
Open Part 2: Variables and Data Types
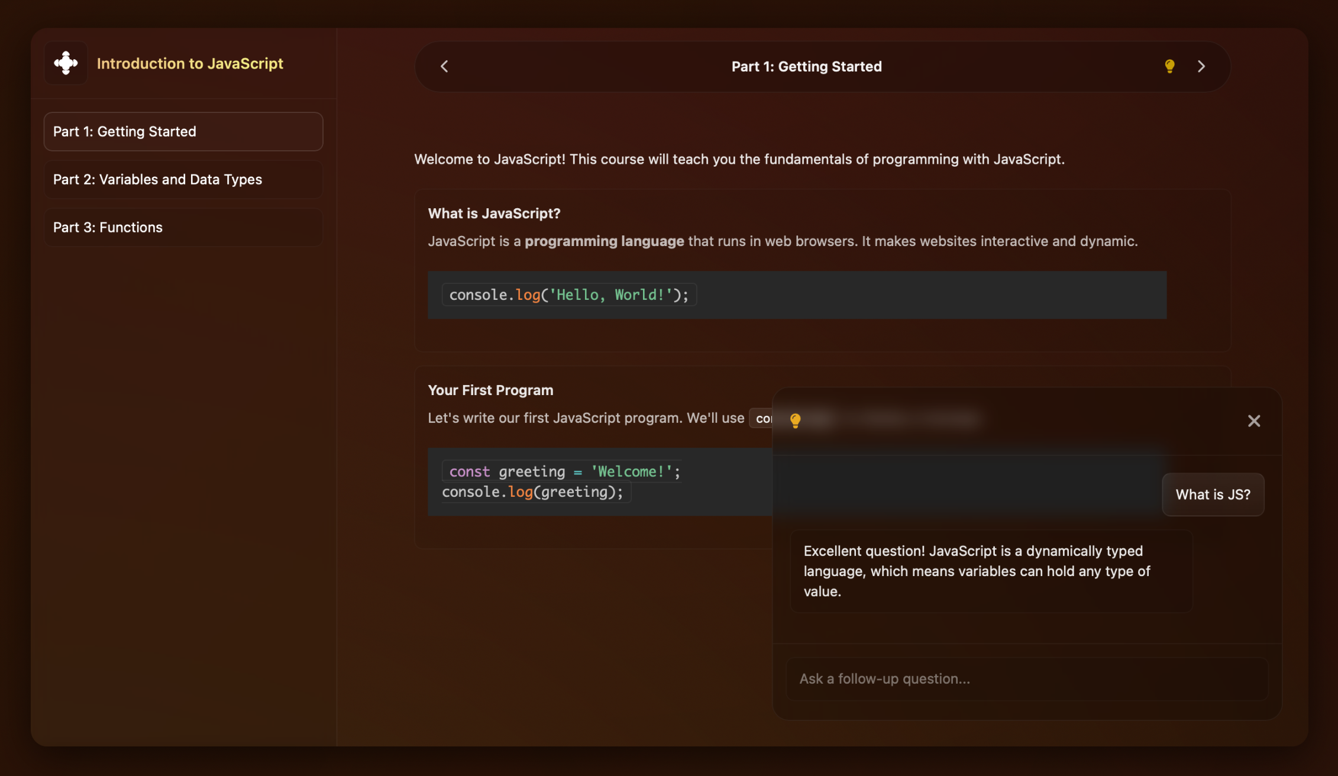tap(183, 179)
